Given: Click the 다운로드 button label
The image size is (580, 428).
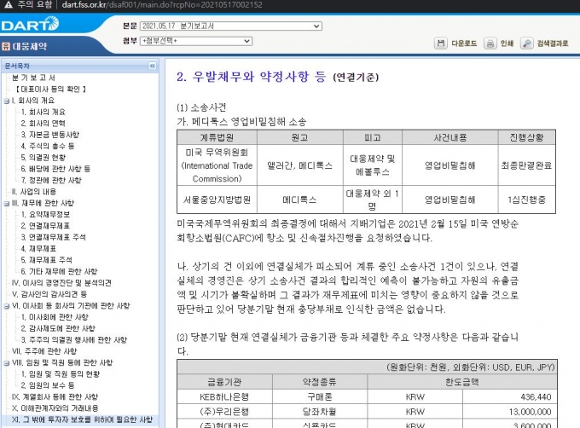Looking at the screenshot, I should pos(464,43).
